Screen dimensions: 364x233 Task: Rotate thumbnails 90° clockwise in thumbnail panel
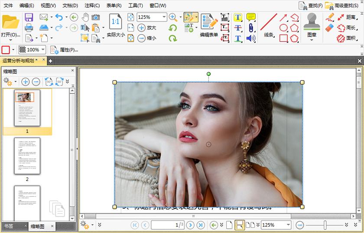[x=59, y=81]
